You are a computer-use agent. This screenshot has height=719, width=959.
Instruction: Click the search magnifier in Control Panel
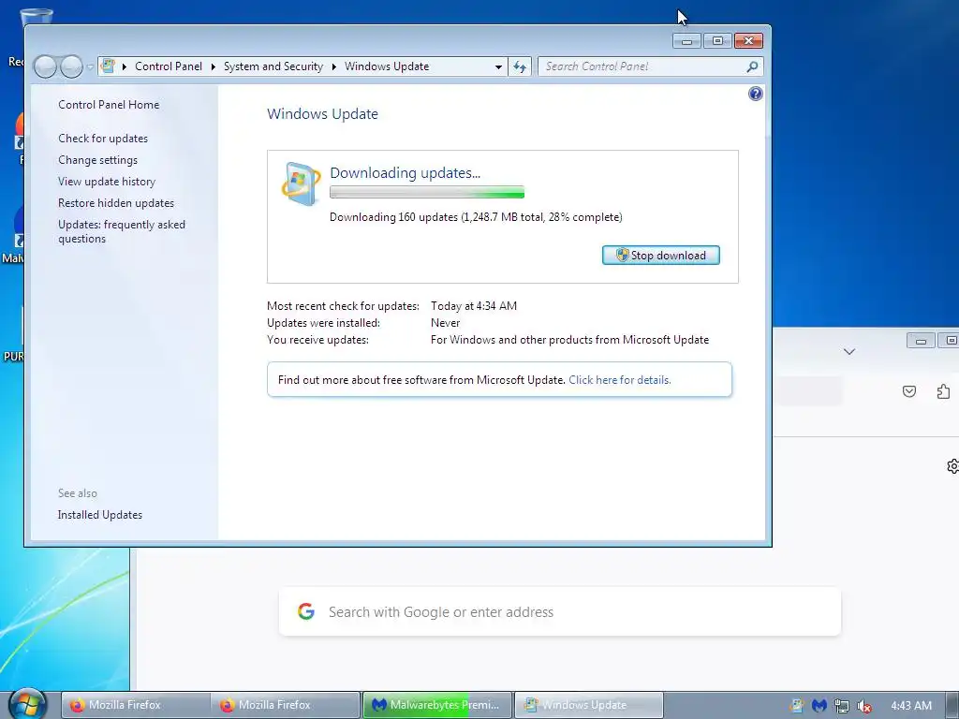(752, 66)
